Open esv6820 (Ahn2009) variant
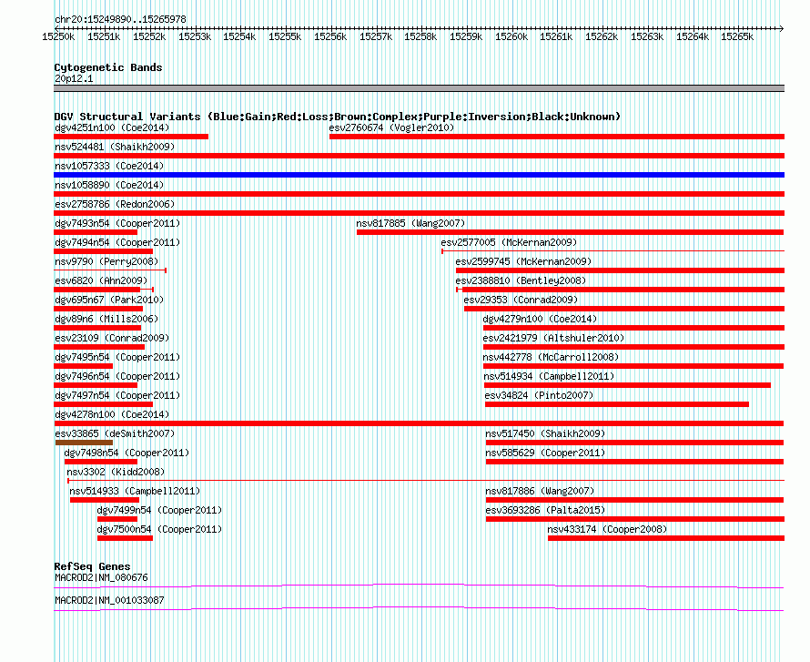 (101, 280)
